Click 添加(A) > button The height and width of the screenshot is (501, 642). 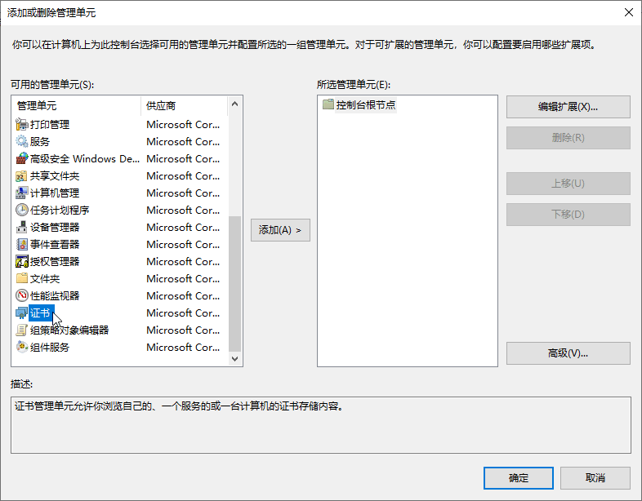click(280, 230)
